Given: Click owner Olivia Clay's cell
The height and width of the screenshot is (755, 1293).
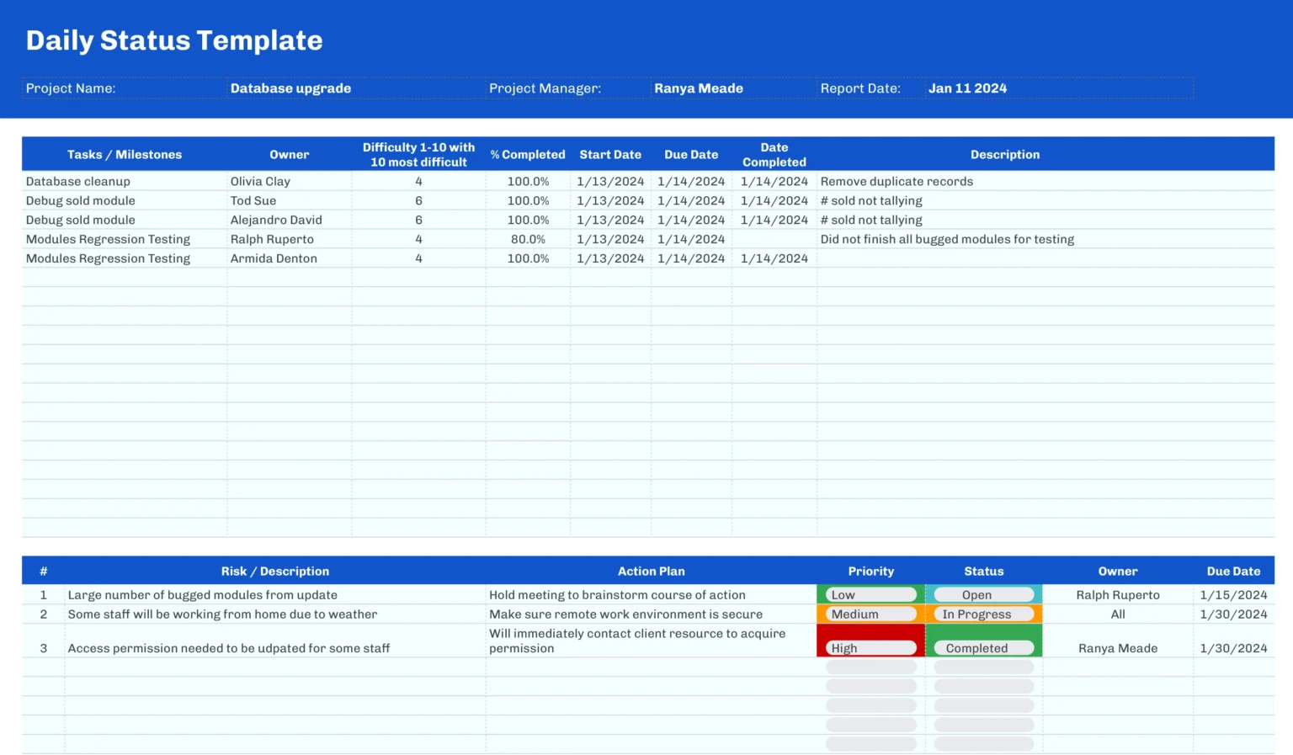Looking at the screenshot, I should coord(260,181).
